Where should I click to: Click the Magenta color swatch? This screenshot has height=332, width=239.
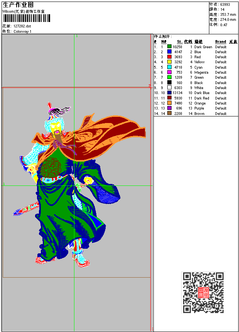169,72
